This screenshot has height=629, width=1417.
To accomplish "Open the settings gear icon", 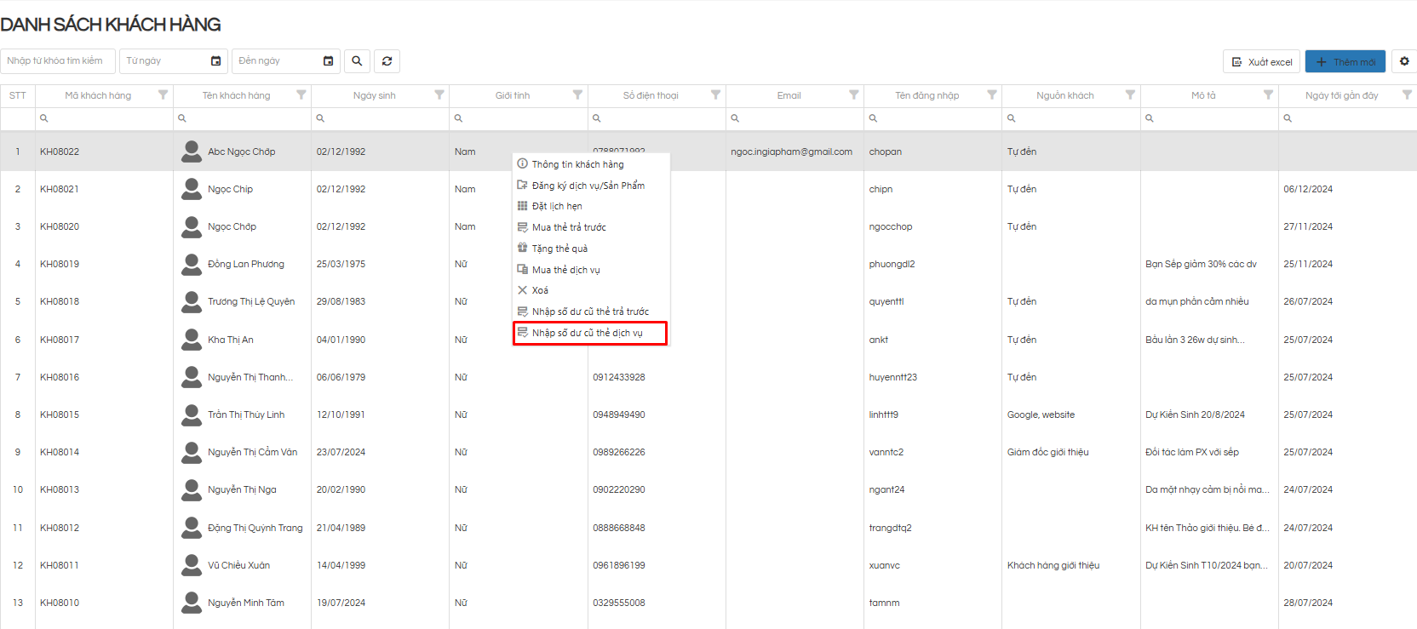I will click(1404, 61).
